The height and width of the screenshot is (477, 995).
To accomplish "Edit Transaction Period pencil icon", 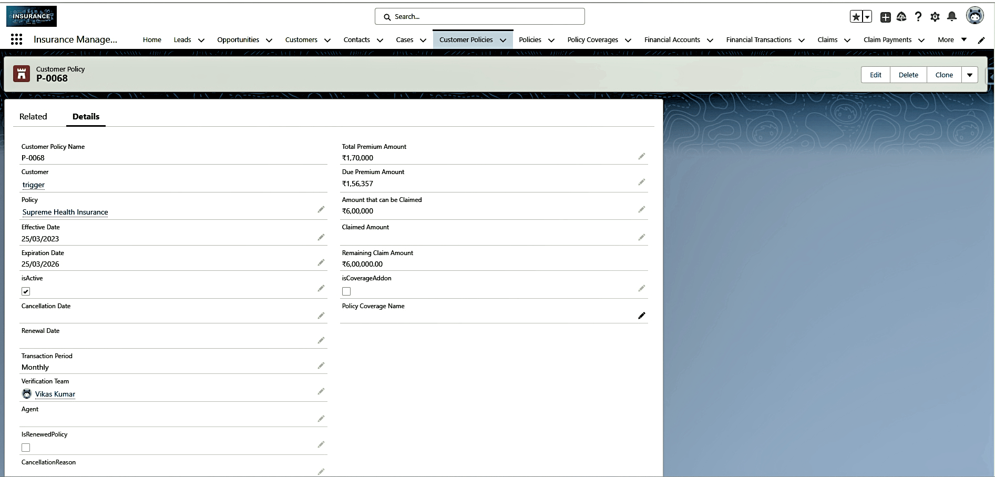I will (321, 366).
